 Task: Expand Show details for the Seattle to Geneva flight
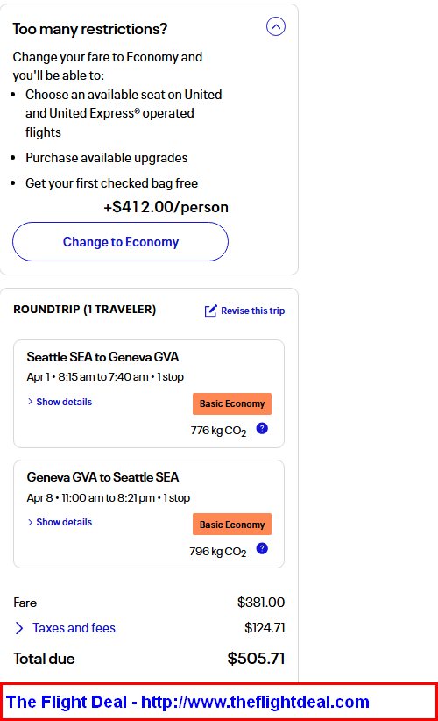coord(64,402)
